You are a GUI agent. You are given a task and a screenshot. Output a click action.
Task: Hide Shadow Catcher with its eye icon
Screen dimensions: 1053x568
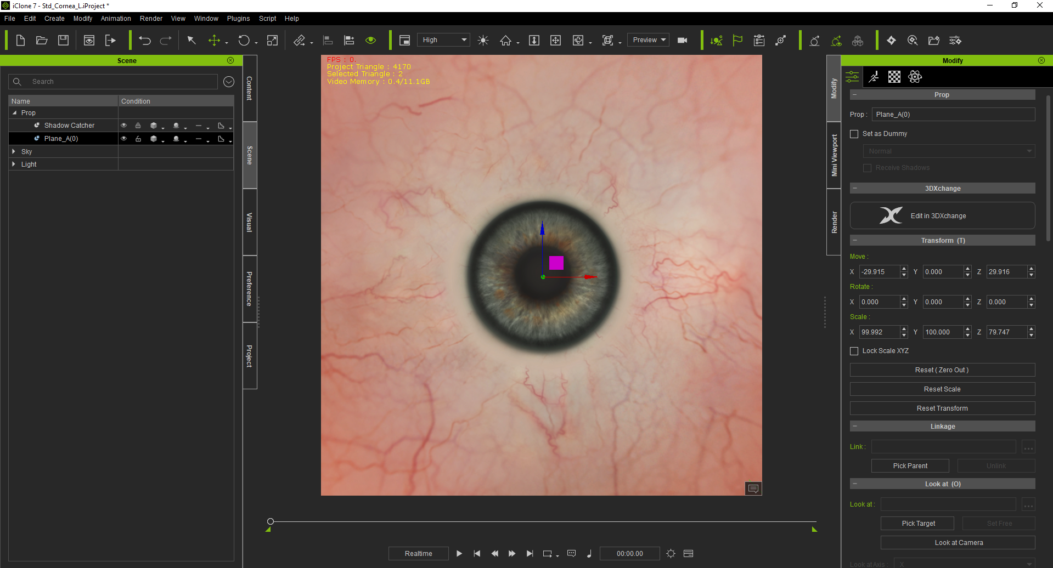pyautogui.click(x=123, y=126)
